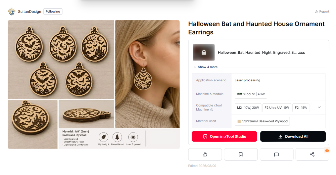Viewport: 336px width, 175px height.
Task: Click Open in xTool Studio button
Action: coord(224,136)
